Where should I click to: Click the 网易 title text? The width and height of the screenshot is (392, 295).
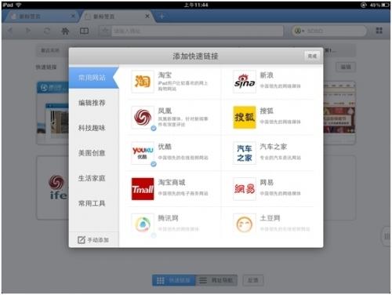click(x=267, y=182)
